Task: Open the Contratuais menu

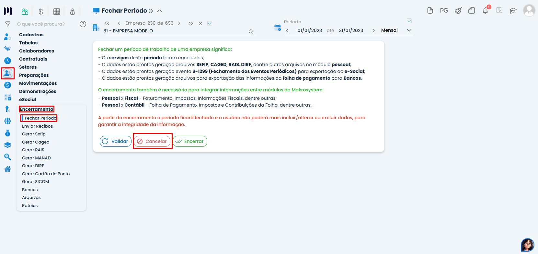Action: pos(33,59)
